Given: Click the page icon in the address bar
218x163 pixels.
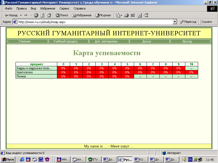Looking at the screenshot, I should point(15,22).
